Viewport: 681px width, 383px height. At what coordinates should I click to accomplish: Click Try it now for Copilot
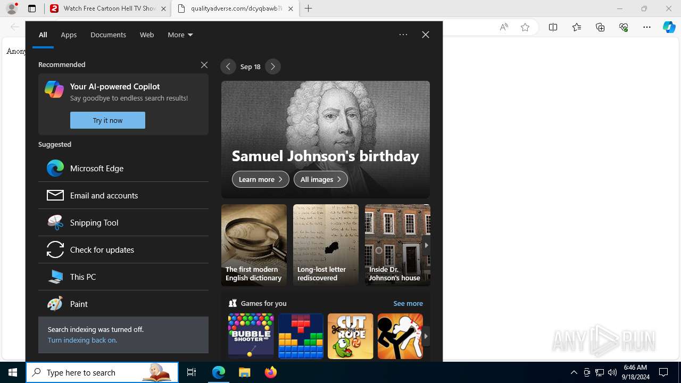[107, 120]
